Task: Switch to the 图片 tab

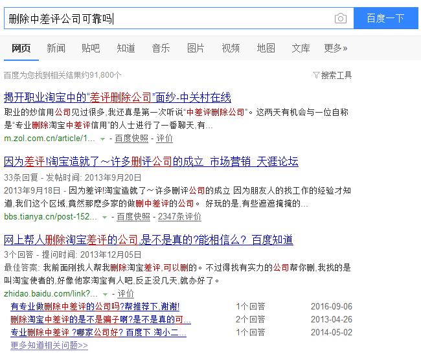Action: 196,48
